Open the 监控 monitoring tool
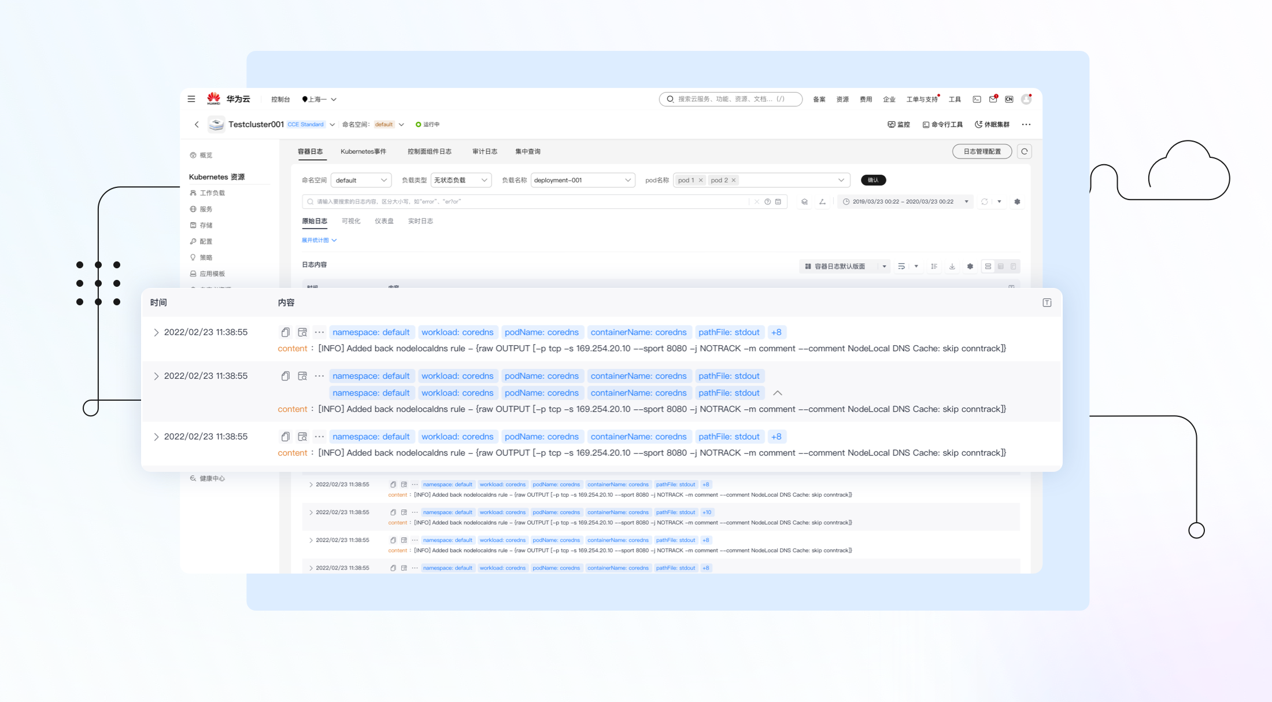Viewport: 1272px width, 702px height. click(898, 124)
